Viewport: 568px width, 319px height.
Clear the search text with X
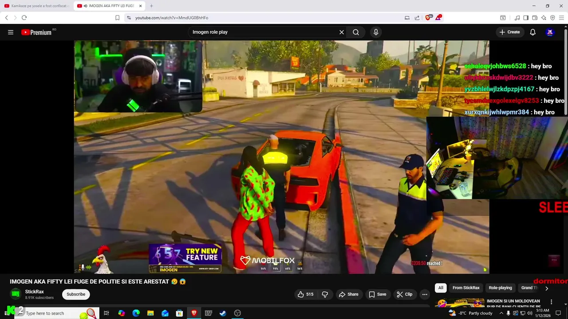342,32
